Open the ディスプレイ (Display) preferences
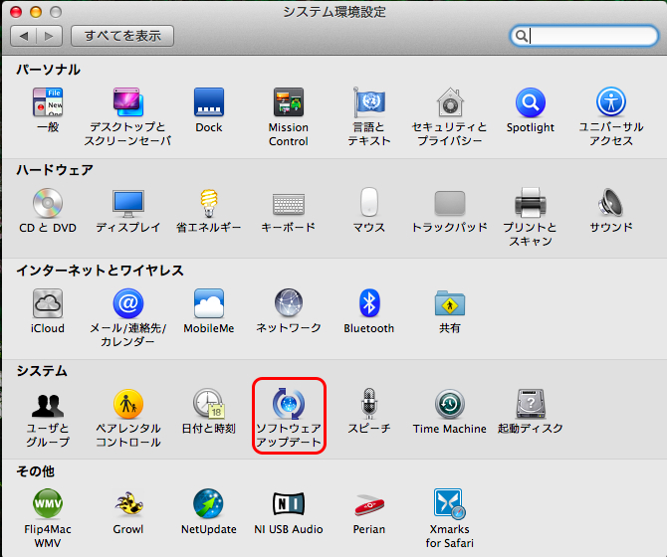Image resolution: width=667 pixels, height=557 pixels. coord(127,203)
